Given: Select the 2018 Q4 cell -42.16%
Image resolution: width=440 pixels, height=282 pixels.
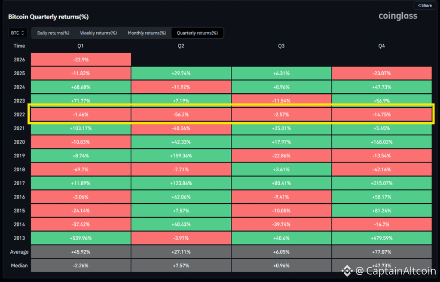Looking at the screenshot, I should click(382, 169).
